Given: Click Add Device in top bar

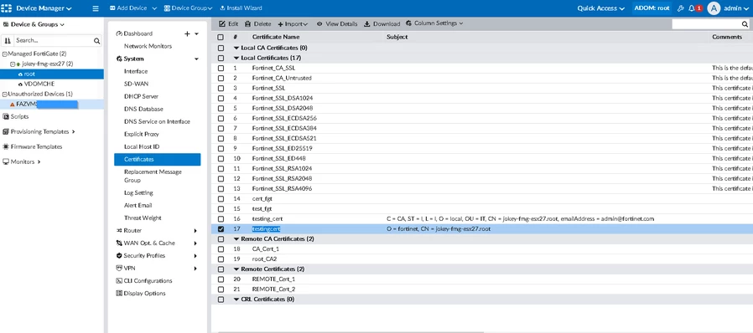Looking at the screenshot, I should point(129,8).
